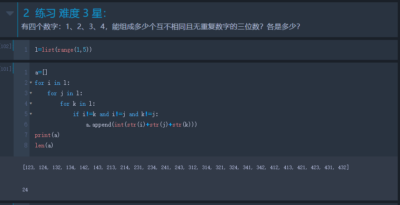Fold the 'for j in l:' loop

30,93
